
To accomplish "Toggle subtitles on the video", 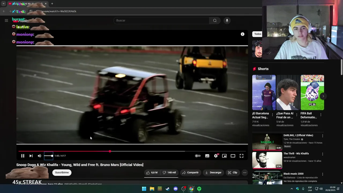I will [x=207, y=156].
